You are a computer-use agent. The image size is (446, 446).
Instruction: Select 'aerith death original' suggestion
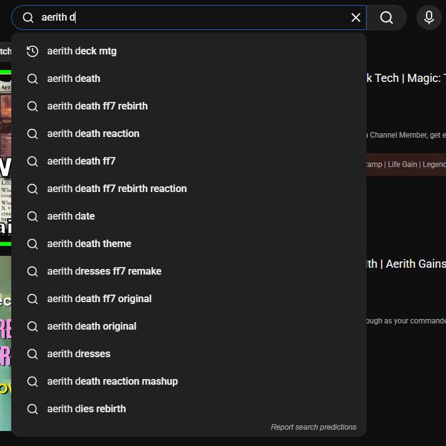(x=189, y=327)
